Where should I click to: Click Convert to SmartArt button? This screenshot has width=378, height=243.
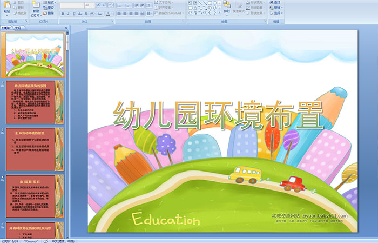[x=168, y=13]
